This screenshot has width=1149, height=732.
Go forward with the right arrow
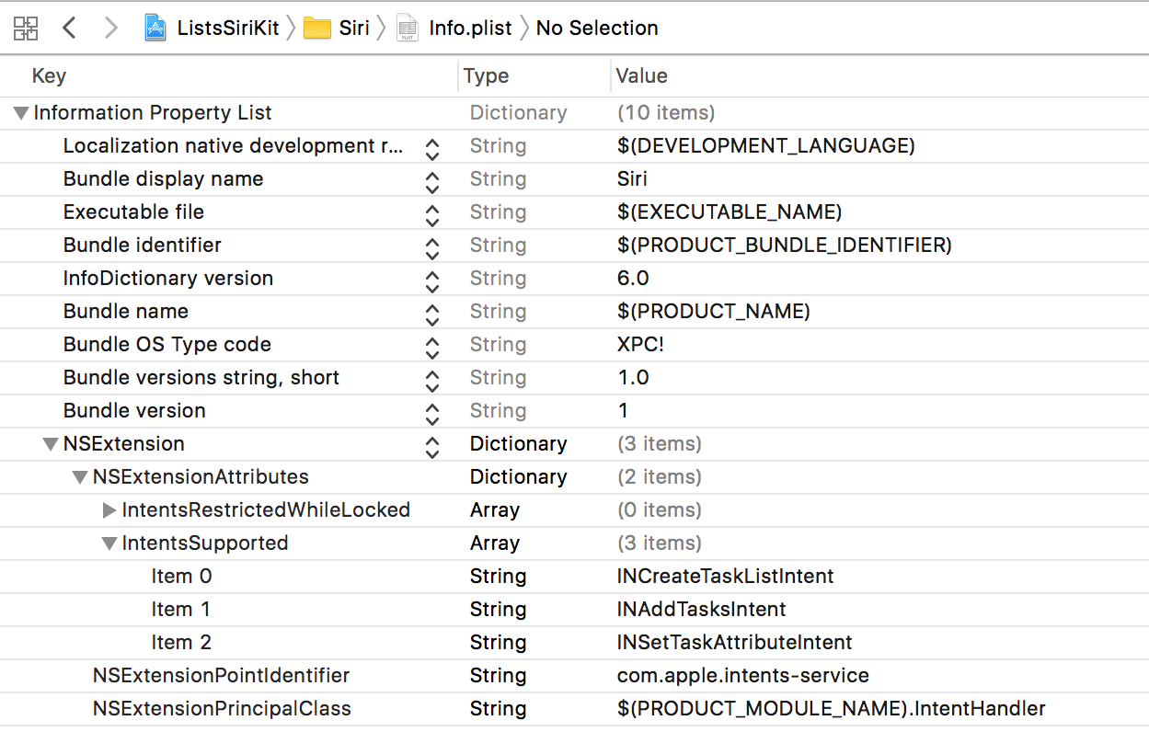point(111,29)
